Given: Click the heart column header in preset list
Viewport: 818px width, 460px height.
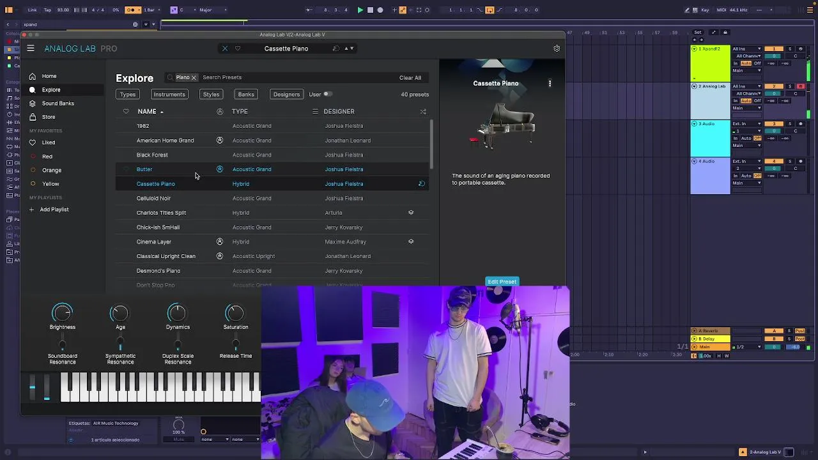Looking at the screenshot, I should click(x=126, y=112).
